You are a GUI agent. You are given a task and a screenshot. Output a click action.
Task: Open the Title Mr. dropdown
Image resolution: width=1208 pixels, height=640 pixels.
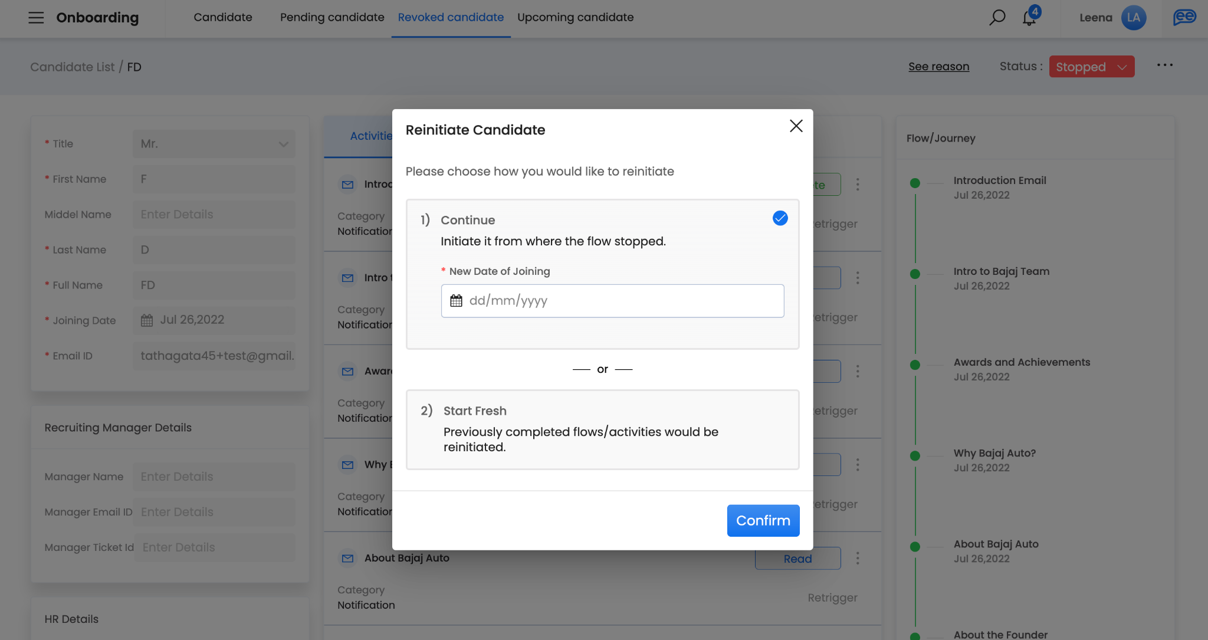click(214, 144)
